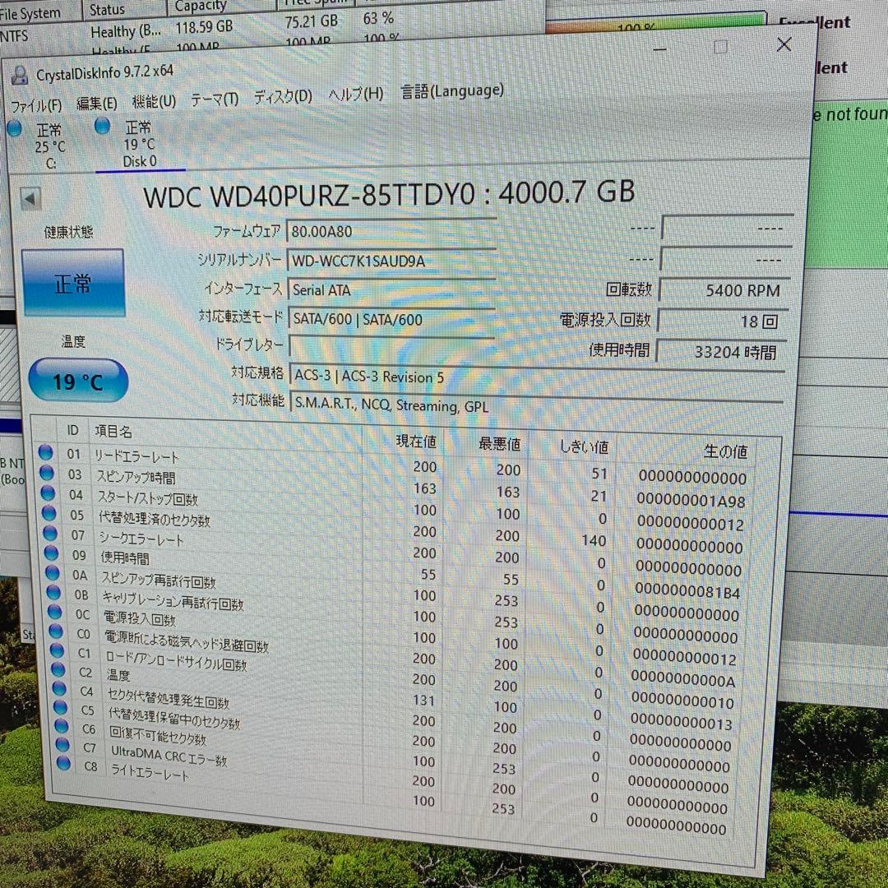Click the transfer mode field SATA/600
Image resolution: width=888 pixels, height=888 pixels.
pyautogui.click(x=391, y=319)
